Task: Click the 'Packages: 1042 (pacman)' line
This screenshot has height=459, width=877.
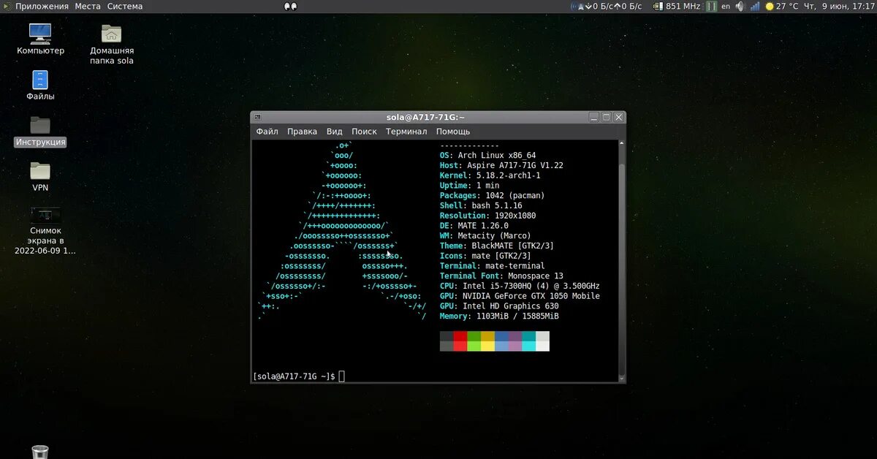Action: coord(492,196)
